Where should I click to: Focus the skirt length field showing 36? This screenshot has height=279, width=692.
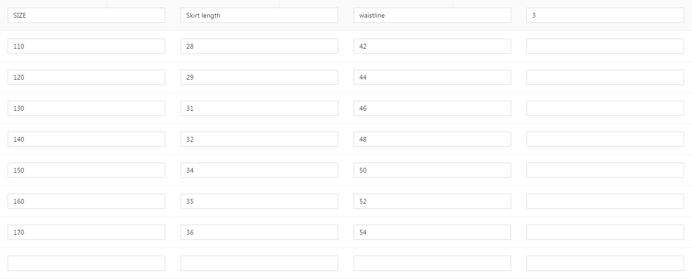(259, 232)
